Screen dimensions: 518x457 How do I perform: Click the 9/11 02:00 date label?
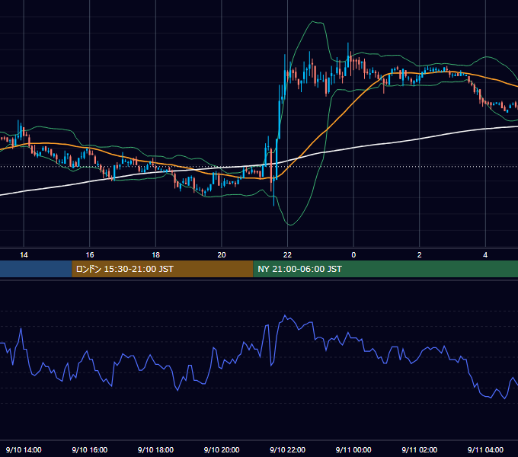point(419,449)
